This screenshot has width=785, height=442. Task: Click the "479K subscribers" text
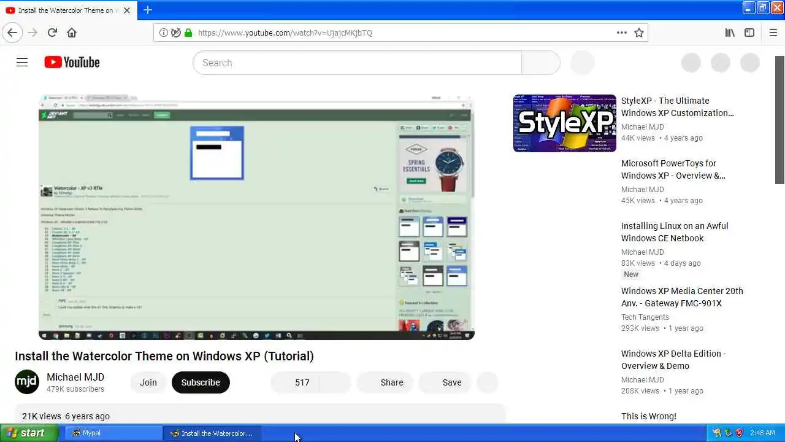tap(75, 389)
